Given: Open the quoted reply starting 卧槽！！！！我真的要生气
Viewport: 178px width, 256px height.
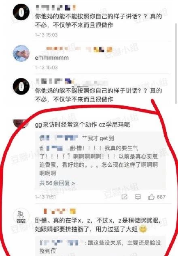Looking at the screenshot, I should (x=99, y=161).
